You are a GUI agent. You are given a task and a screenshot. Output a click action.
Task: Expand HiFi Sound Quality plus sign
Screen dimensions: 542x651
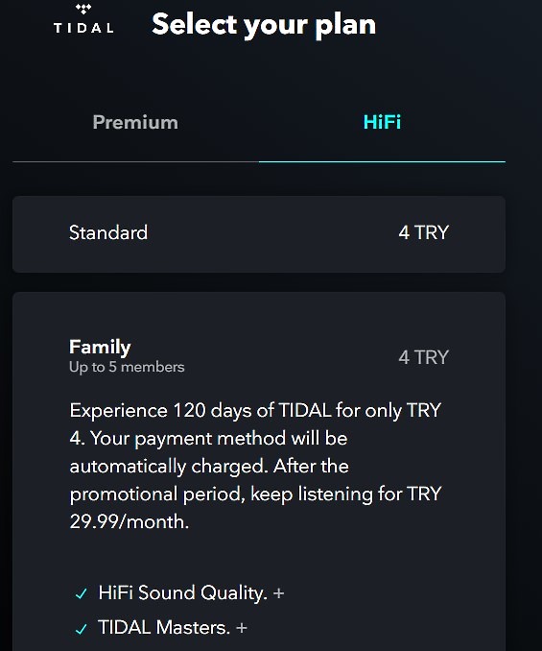(278, 592)
